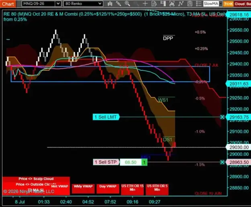Click the 07:52 time axis label
Viewport: 251px width, 207px height.
[x=110, y=202]
